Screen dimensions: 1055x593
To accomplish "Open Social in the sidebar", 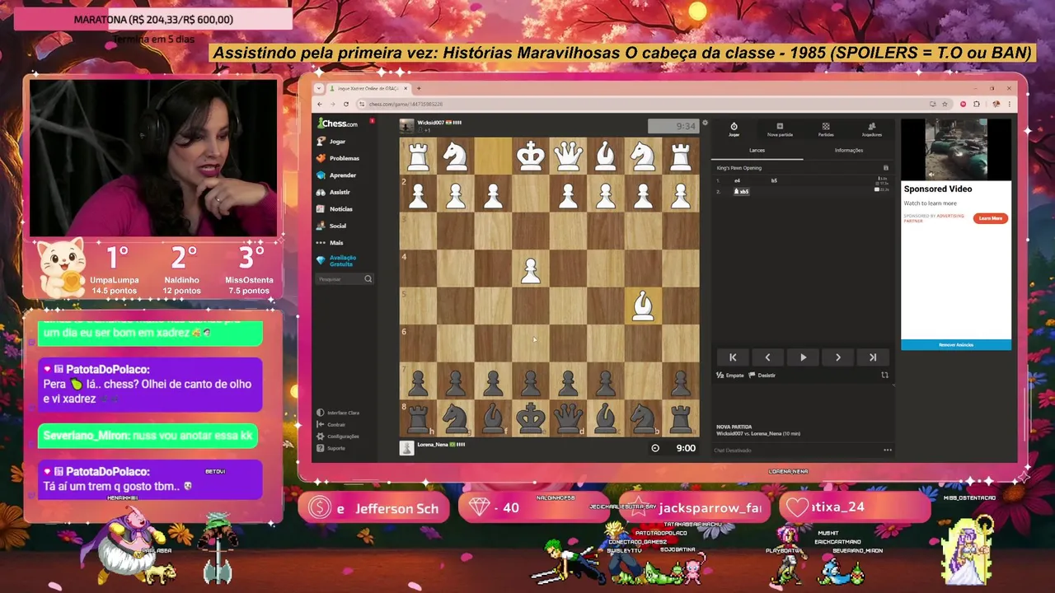I will click(x=331, y=226).
